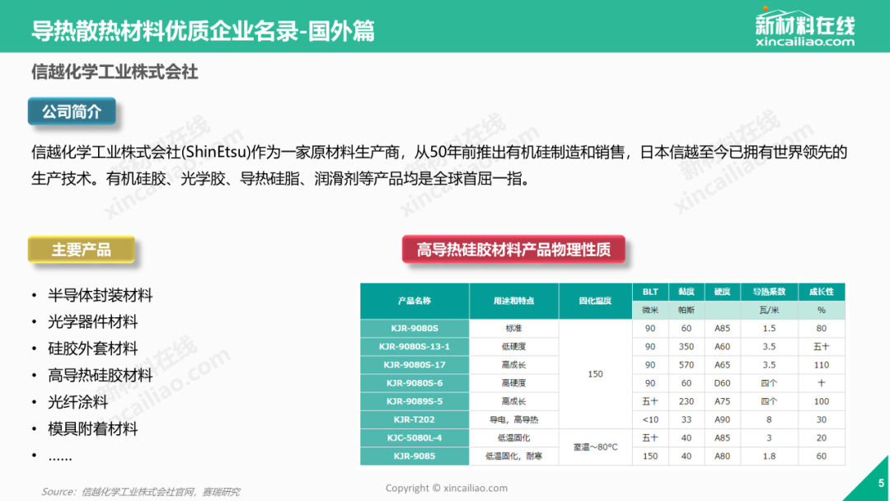Click the 导热系数 column header
This screenshot has width=890, height=501.
[x=769, y=292]
